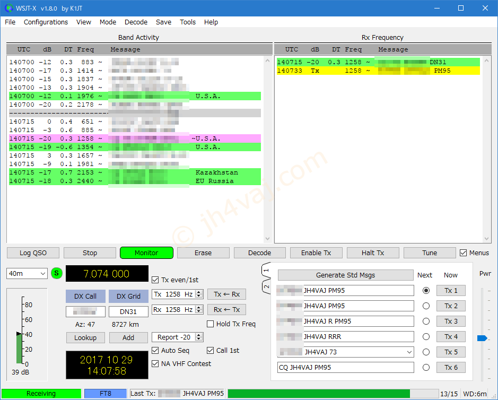Open the Mode menu
The height and width of the screenshot is (400, 498).
click(108, 22)
